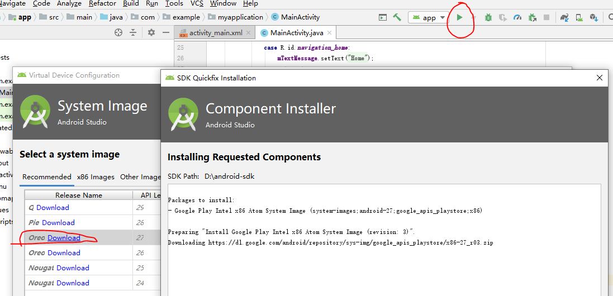Click Download link for Nougat API 25
Screen dimensions: 613x296
point(73,268)
